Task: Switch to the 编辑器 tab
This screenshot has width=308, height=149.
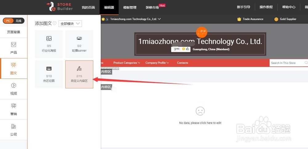Action: 109,7
